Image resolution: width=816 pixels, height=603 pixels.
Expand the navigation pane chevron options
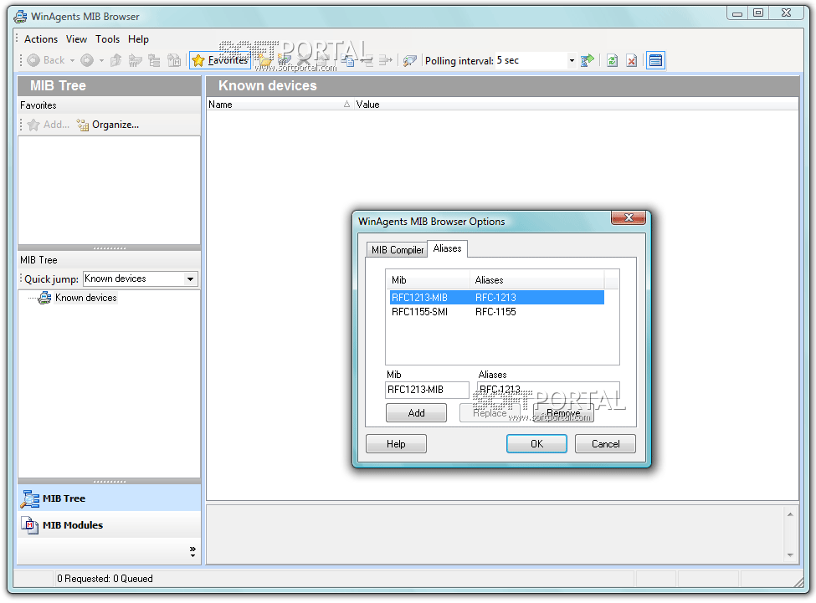tap(192, 551)
